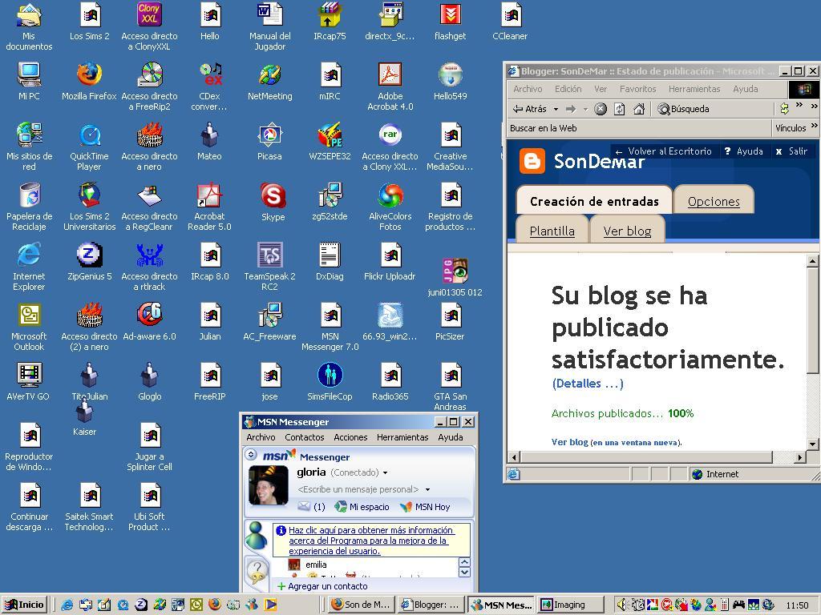Screen dimensions: 821x615
Task: Click the Stop button in Internet Explorer toolbar
Action: coord(601,109)
